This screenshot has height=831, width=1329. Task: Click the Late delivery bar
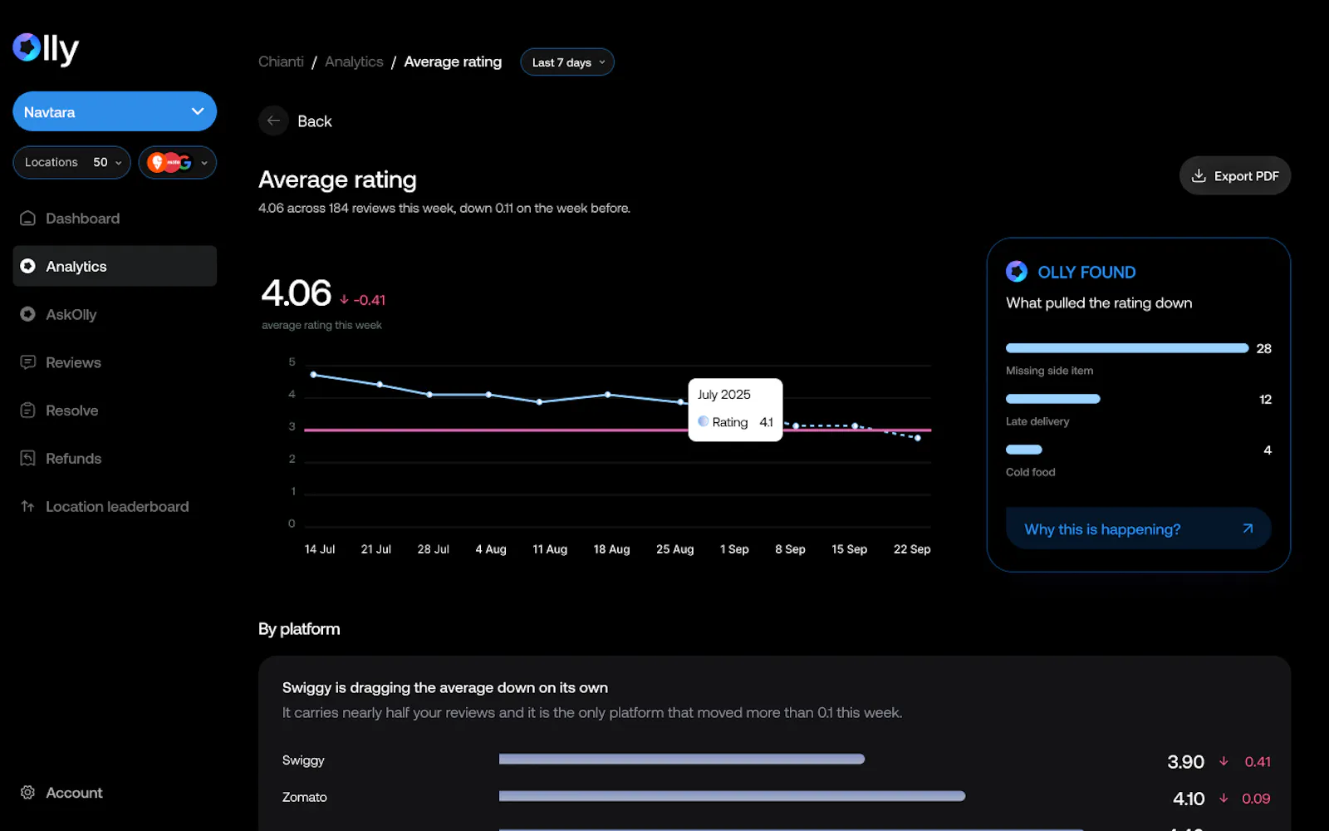[1053, 399]
